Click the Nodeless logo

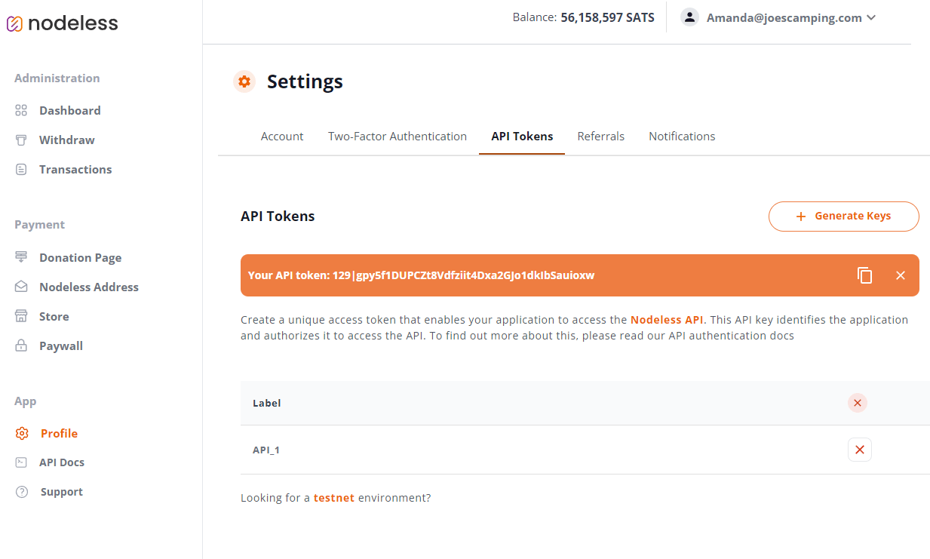(x=63, y=23)
